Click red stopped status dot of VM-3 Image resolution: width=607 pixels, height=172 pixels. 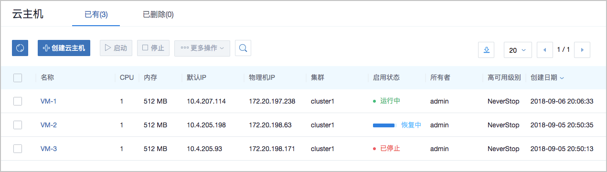(x=374, y=149)
